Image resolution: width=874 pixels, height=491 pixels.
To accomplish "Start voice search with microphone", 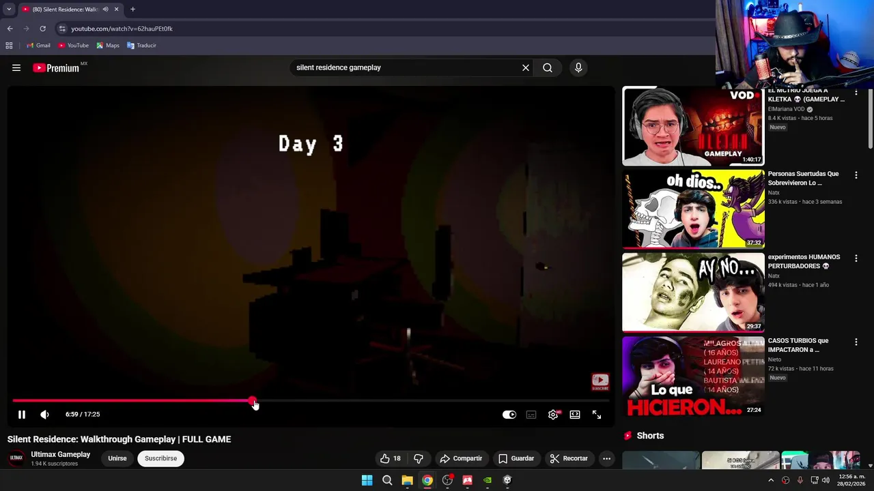I will pos(578,68).
